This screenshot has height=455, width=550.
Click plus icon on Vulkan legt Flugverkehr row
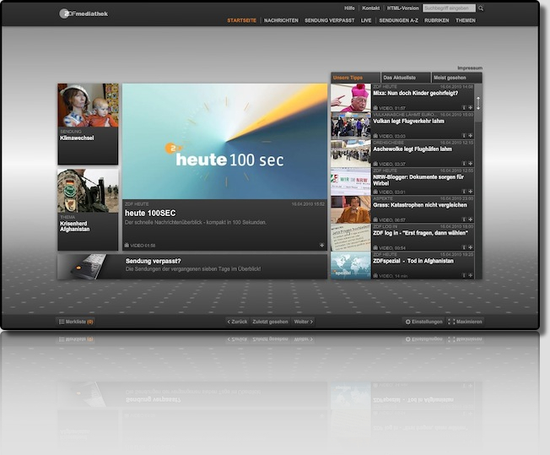tap(471, 136)
